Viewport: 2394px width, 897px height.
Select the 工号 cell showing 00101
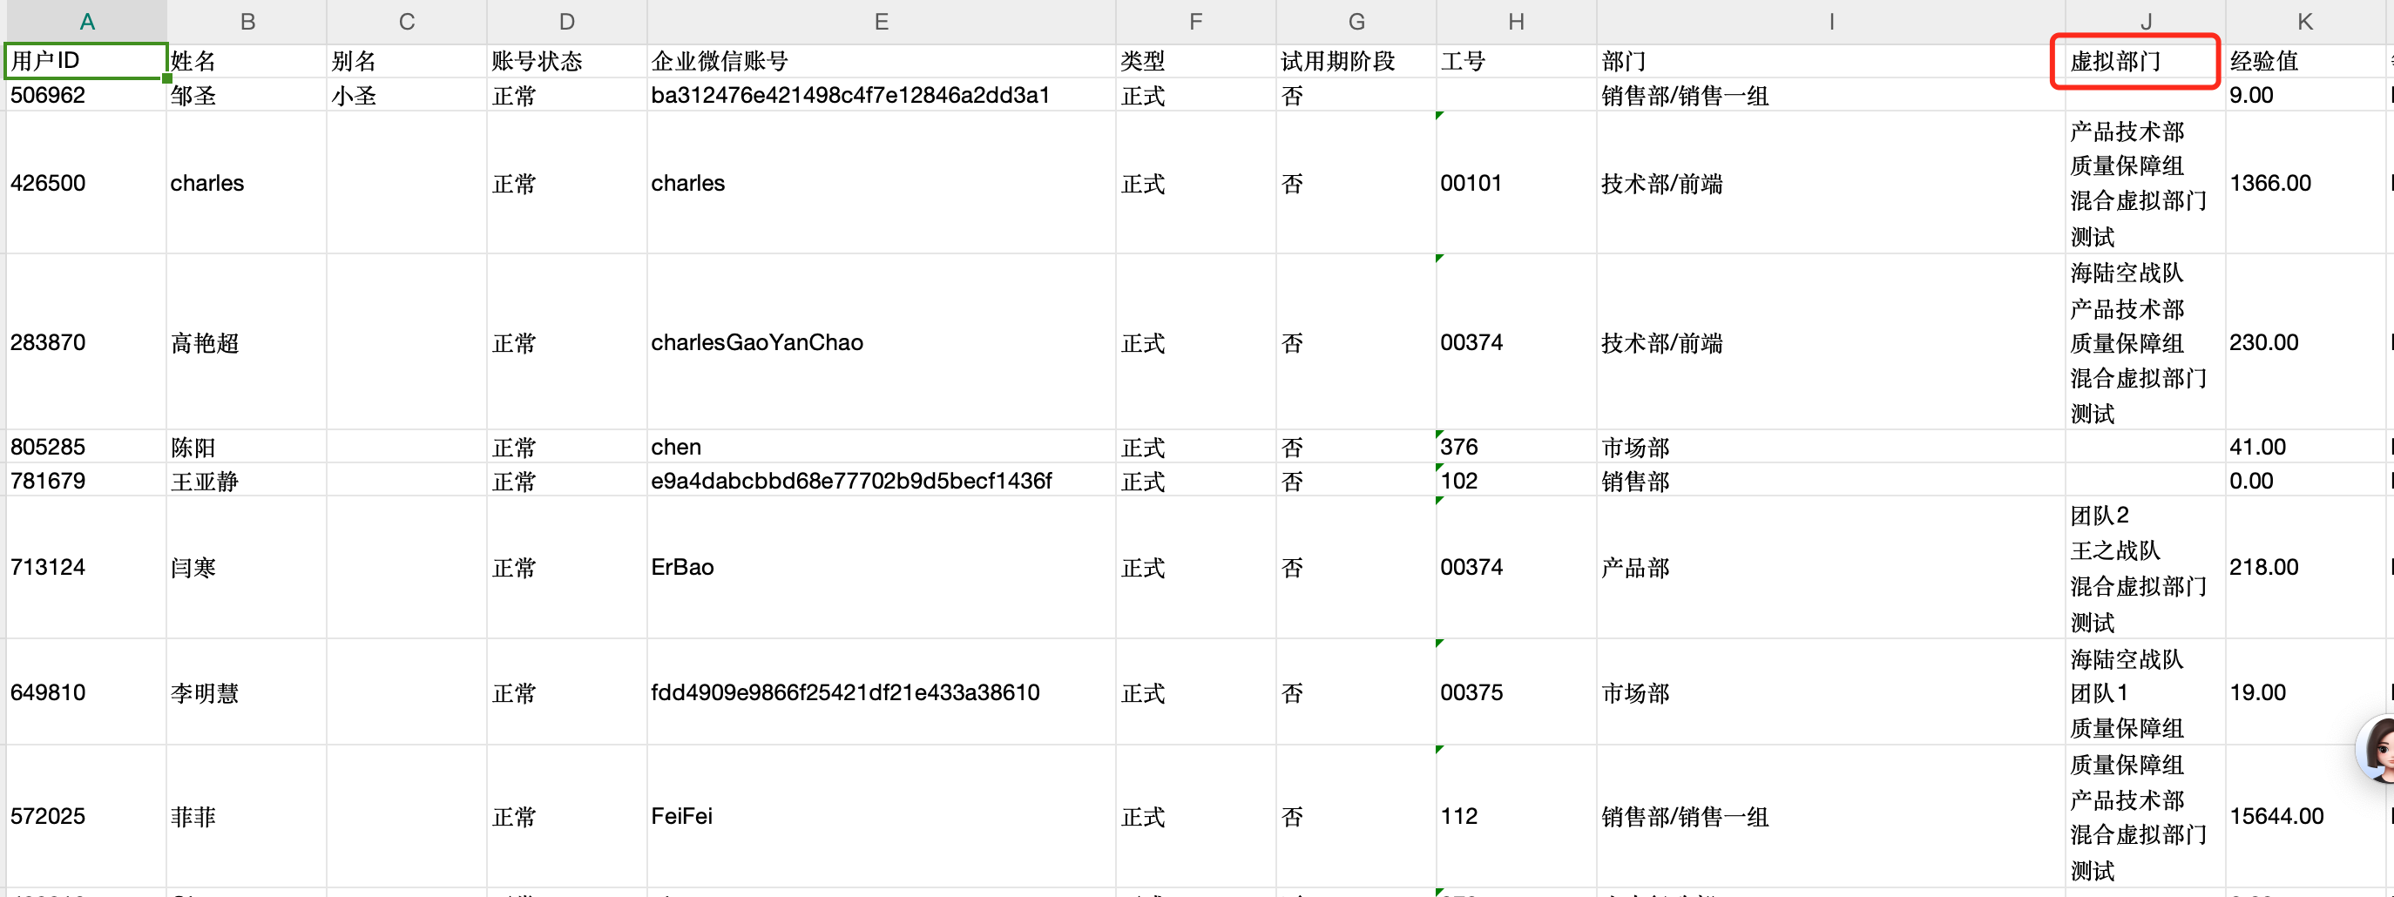click(1515, 183)
